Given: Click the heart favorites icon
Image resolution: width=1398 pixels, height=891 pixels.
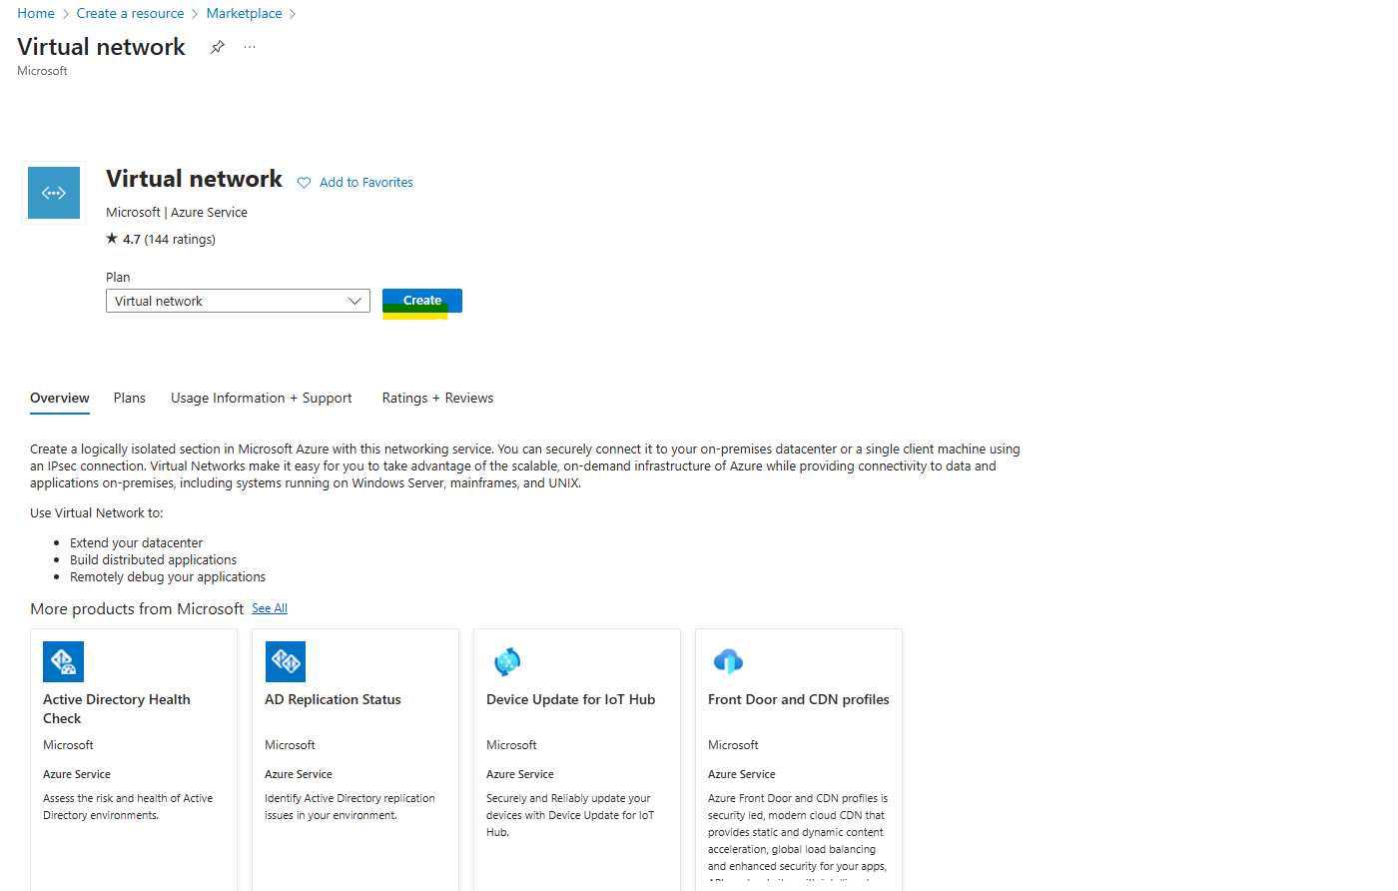Looking at the screenshot, I should pos(305,183).
